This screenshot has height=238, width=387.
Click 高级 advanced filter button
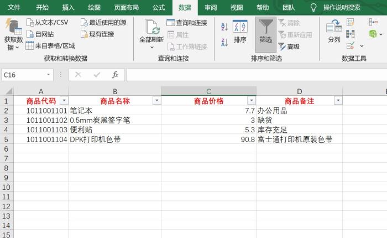pyautogui.click(x=289, y=46)
